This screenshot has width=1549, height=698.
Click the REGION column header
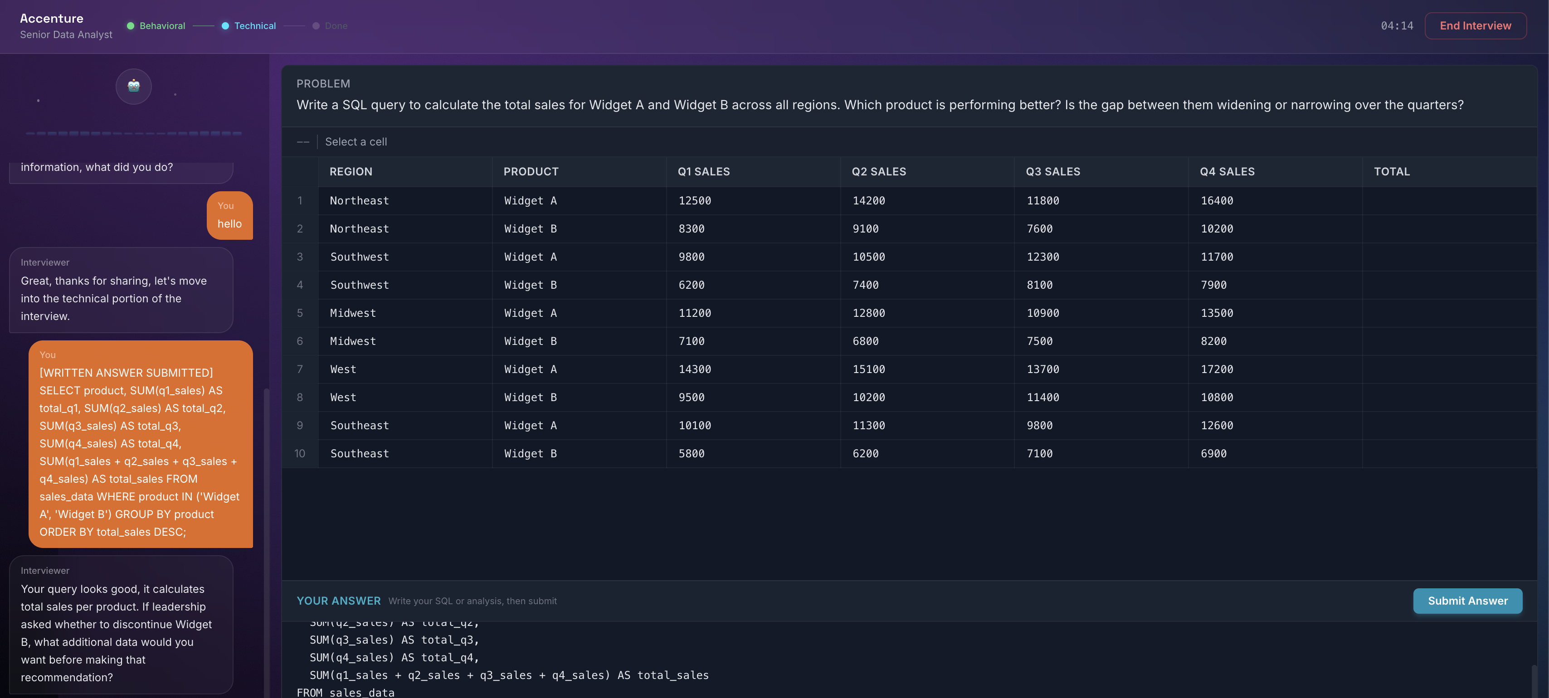tap(351, 172)
